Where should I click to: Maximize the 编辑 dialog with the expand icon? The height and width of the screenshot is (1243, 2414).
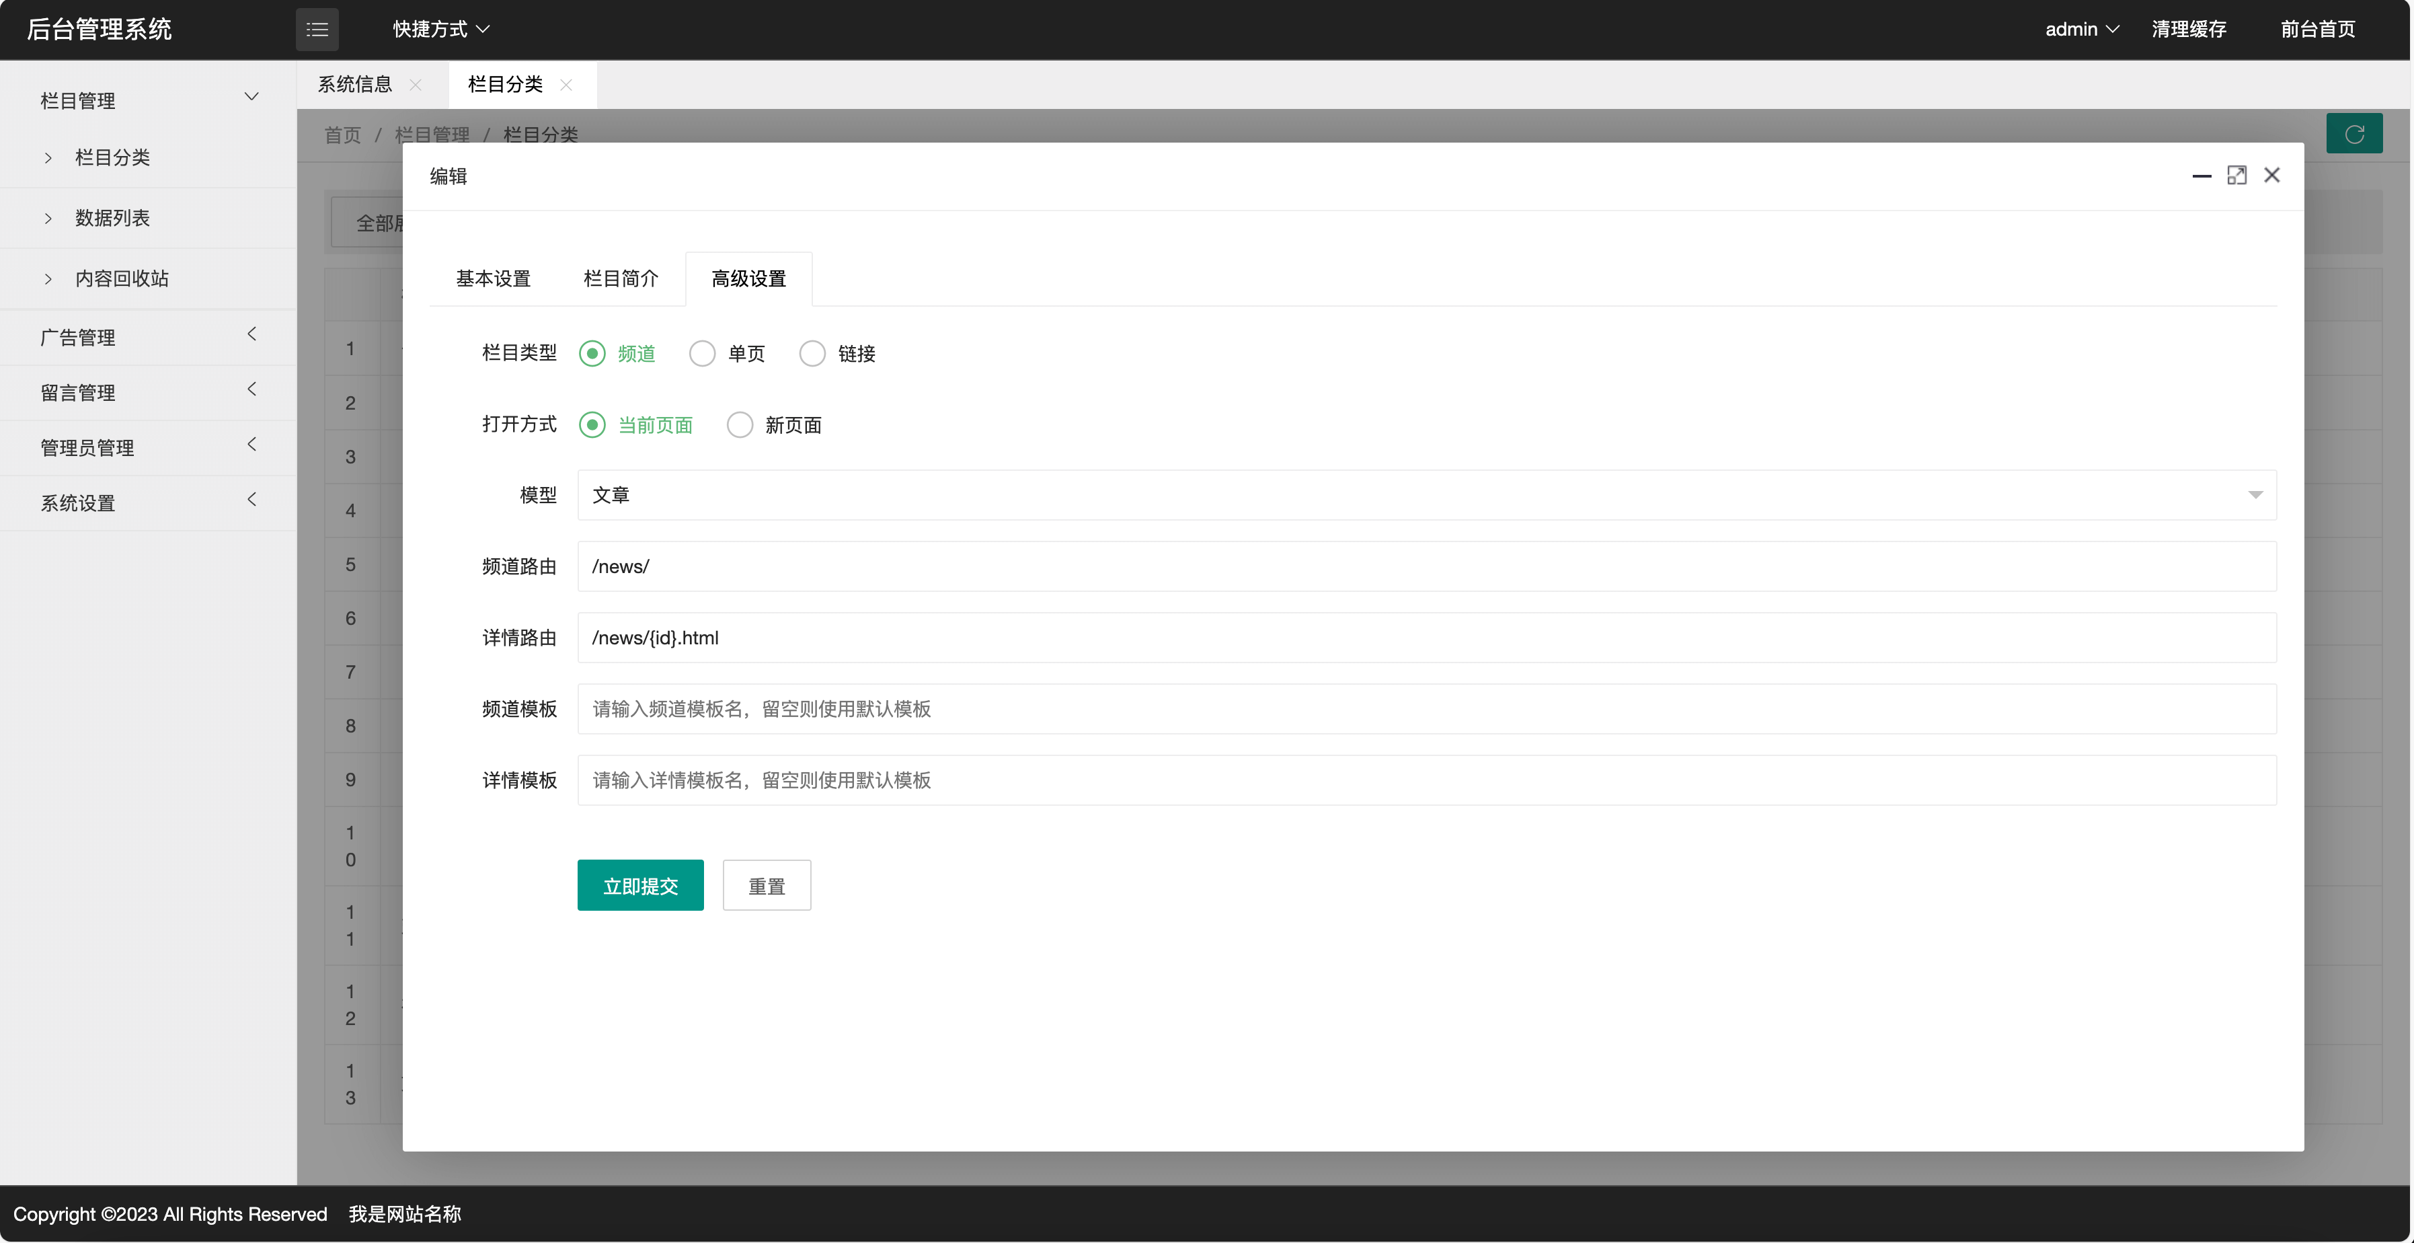point(2236,176)
